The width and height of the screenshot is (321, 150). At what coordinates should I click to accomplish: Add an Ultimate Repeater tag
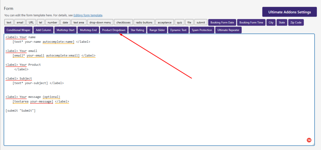[x=229, y=30]
